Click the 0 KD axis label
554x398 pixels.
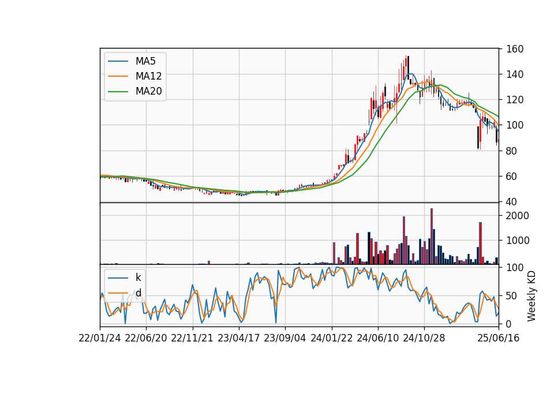pos(509,324)
